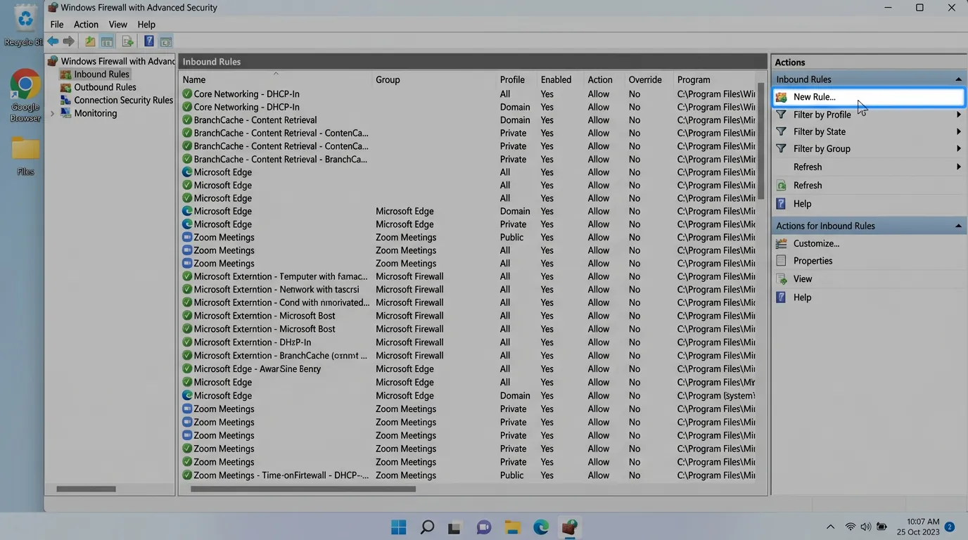Click the console tree horizontal scrollbar
This screenshot has height=540, width=968.
(86, 489)
